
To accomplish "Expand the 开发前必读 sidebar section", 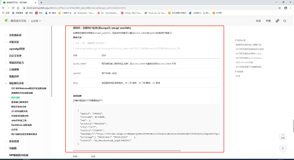I will tap(15, 35).
